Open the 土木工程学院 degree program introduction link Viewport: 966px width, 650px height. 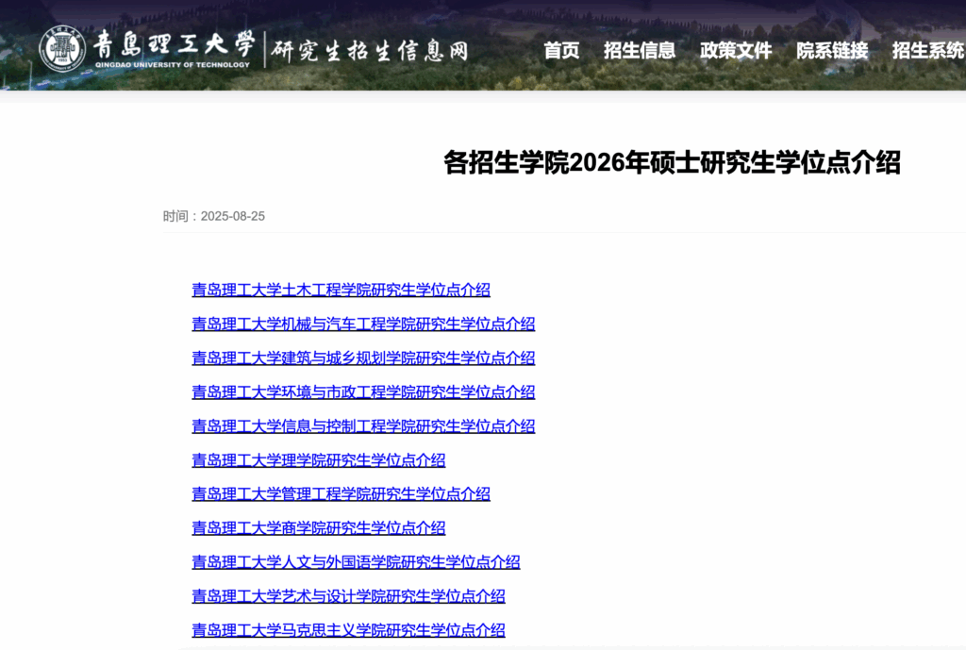[341, 290]
